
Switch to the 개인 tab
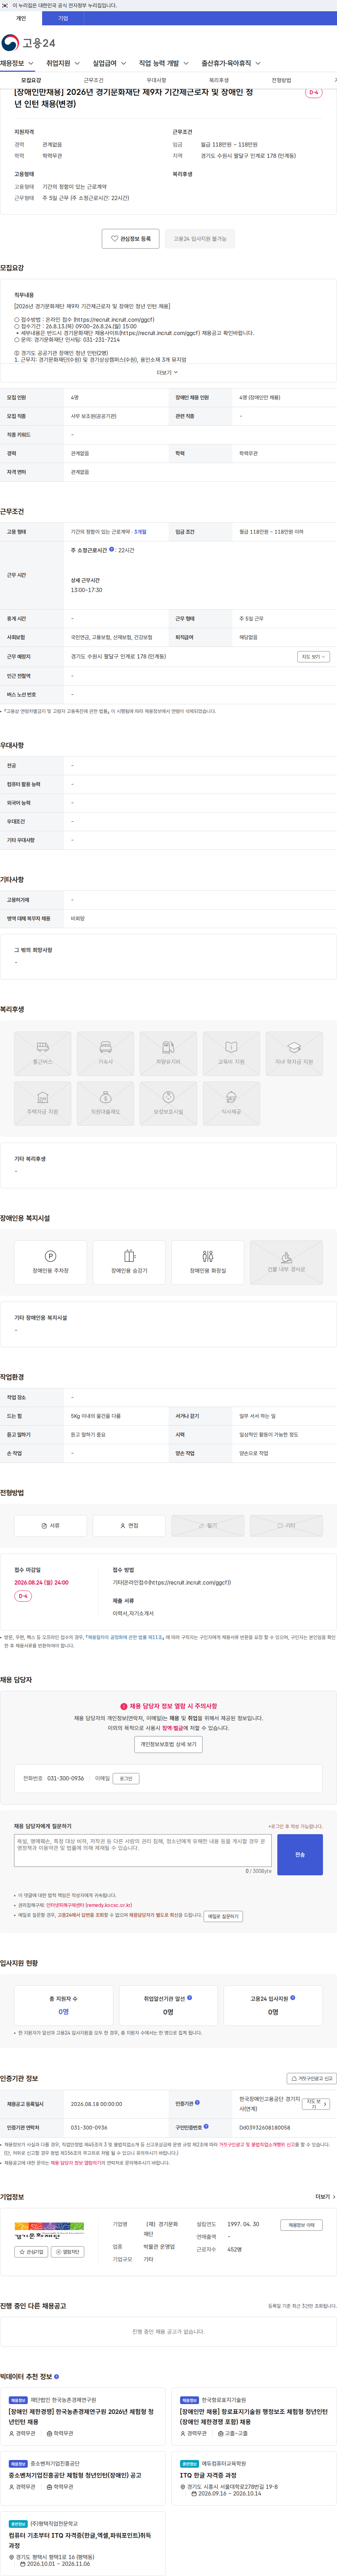(x=21, y=18)
